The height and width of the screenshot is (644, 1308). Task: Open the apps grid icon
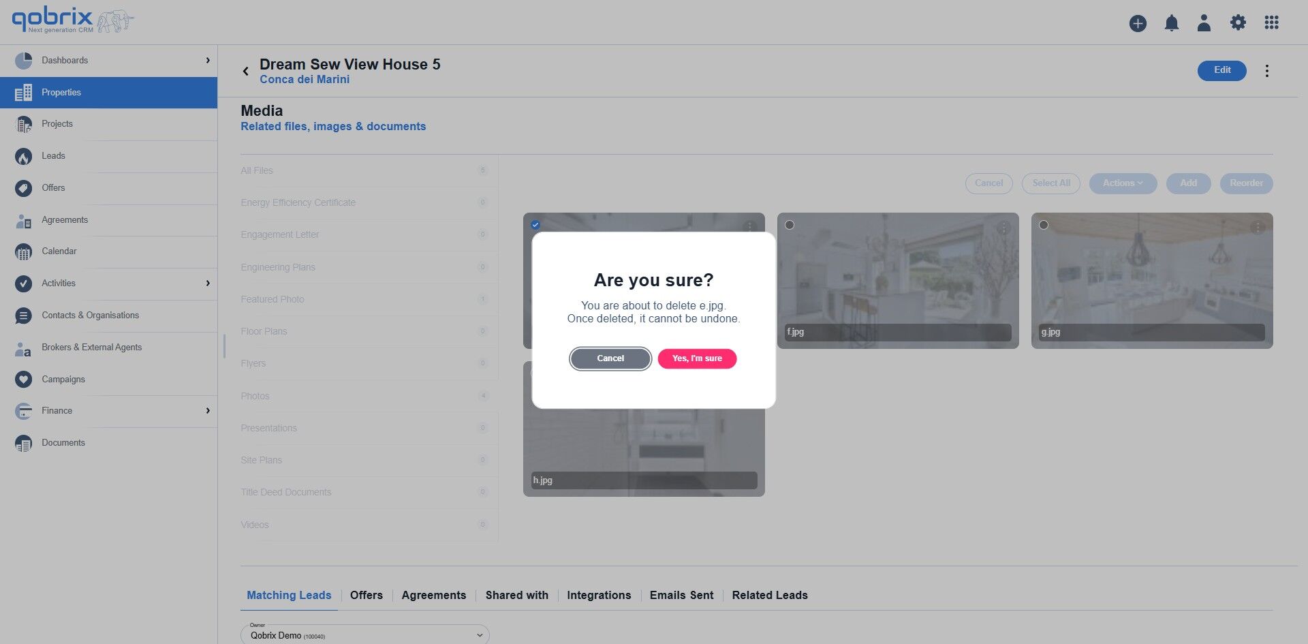coord(1271,22)
